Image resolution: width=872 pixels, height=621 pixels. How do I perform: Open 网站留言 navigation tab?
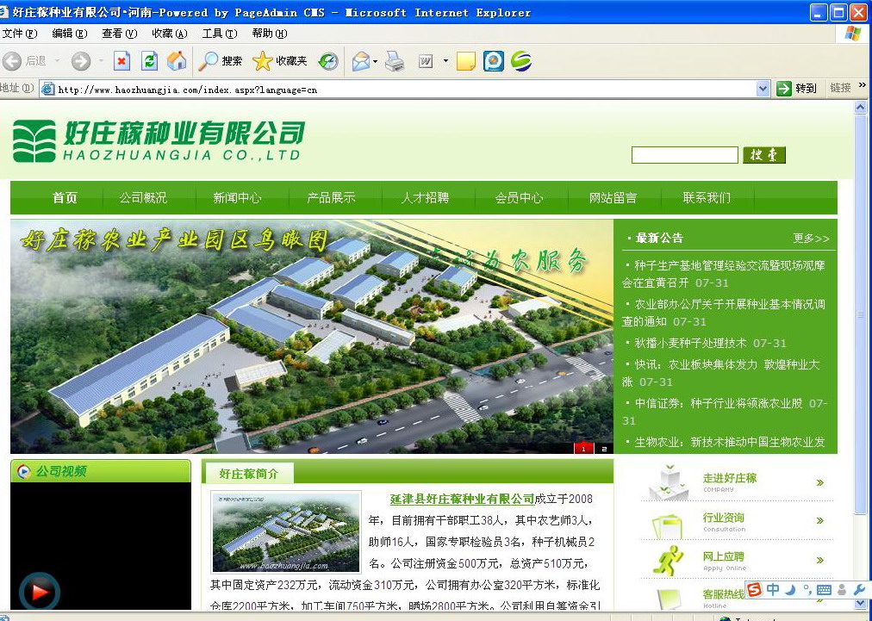click(613, 197)
